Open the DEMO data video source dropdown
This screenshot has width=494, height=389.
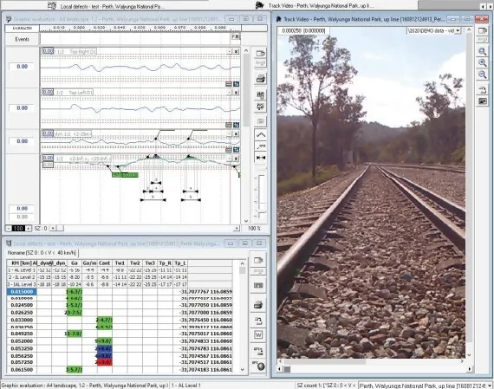[458, 30]
